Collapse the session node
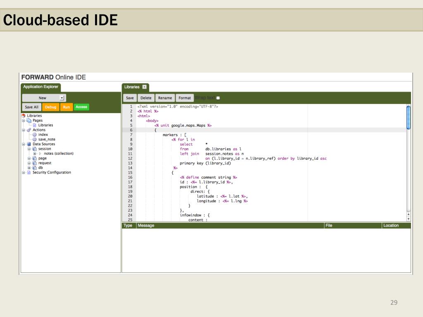The height and width of the screenshot is (317, 423). [29, 149]
